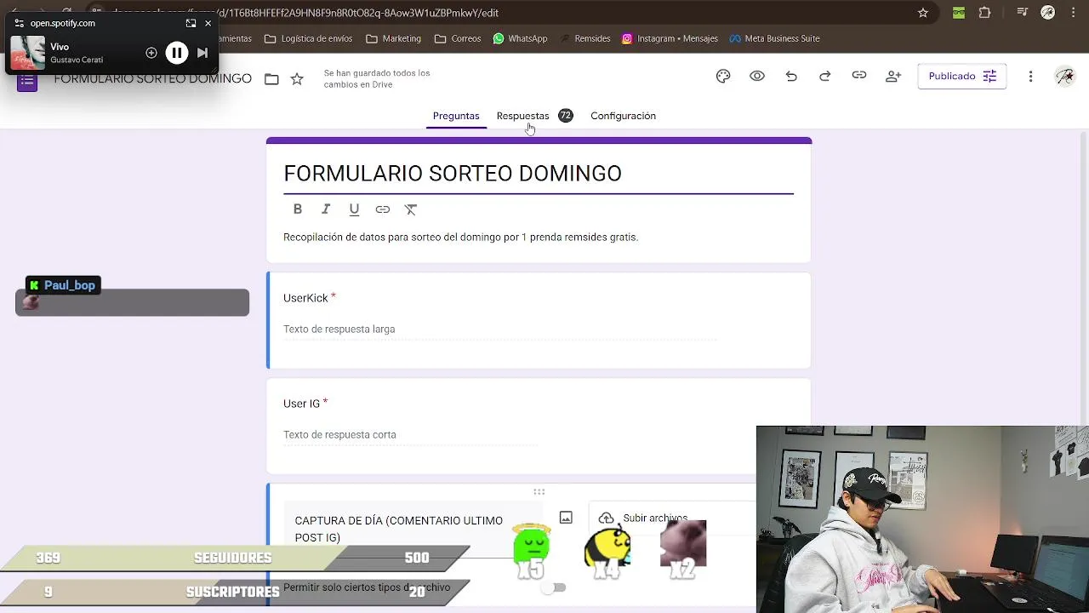Close the Spotify mini player
Screen dimensions: 1089x613
tap(208, 23)
